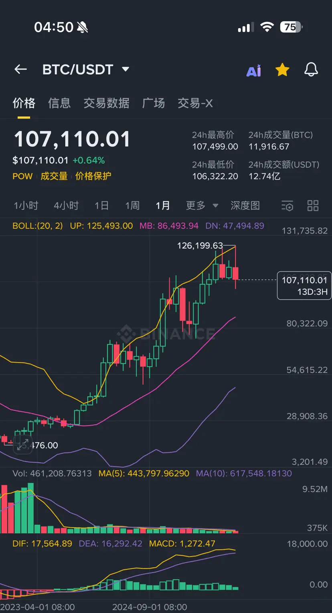Tap the back arrow

[x=20, y=69]
